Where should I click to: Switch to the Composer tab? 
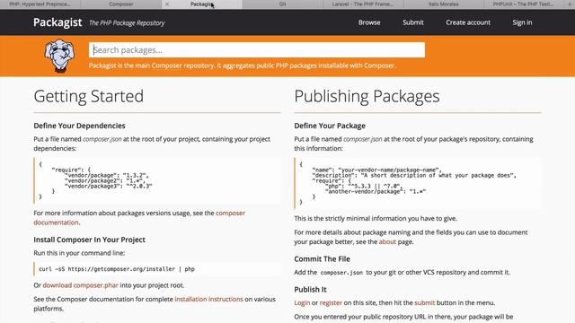coord(121,4)
